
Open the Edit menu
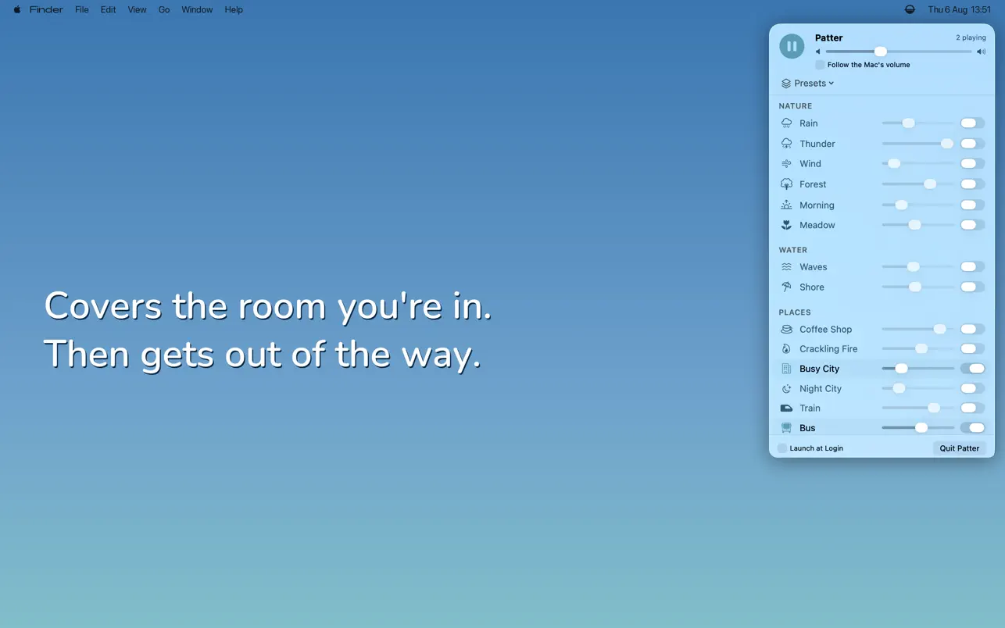(x=109, y=9)
